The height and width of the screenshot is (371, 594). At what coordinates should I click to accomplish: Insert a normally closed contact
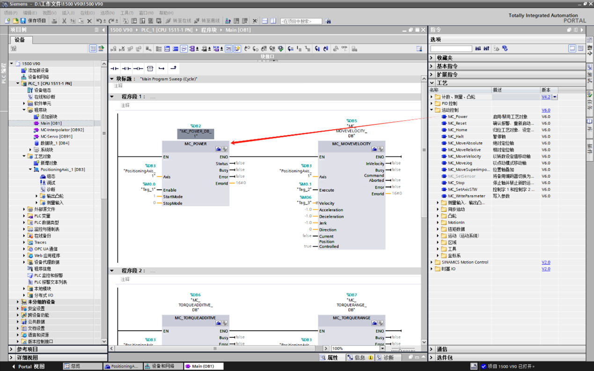(126, 68)
